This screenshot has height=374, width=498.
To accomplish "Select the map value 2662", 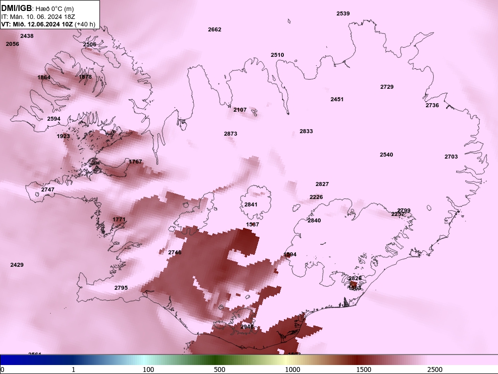I will [215, 29].
